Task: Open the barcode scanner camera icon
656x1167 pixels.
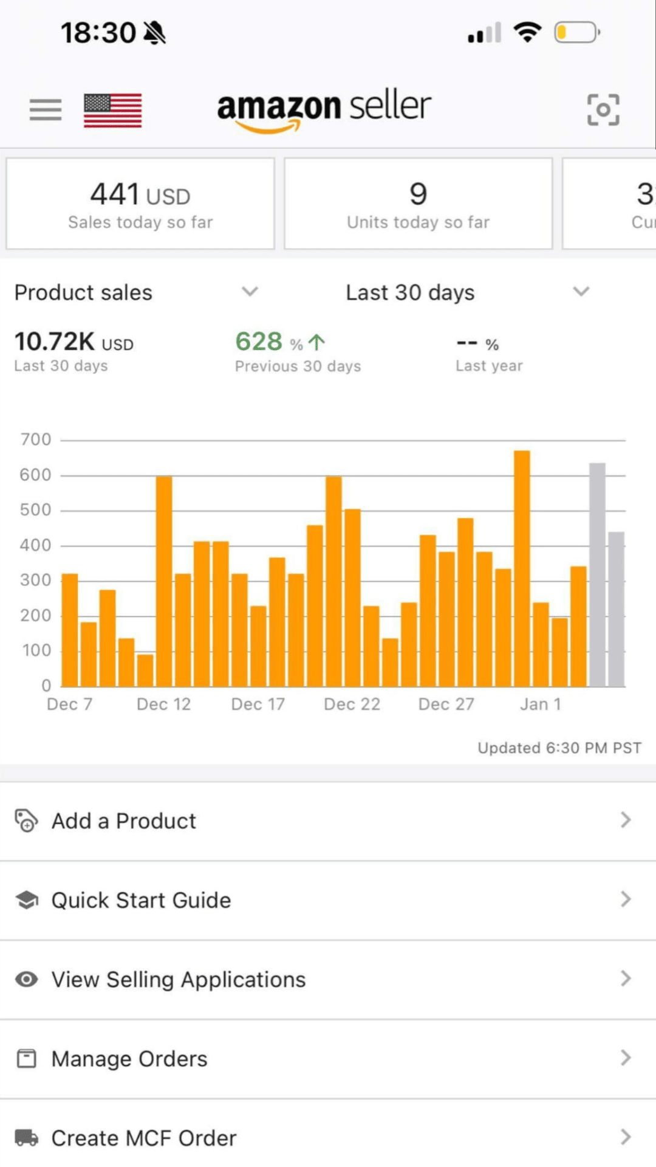Action: (603, 109)
